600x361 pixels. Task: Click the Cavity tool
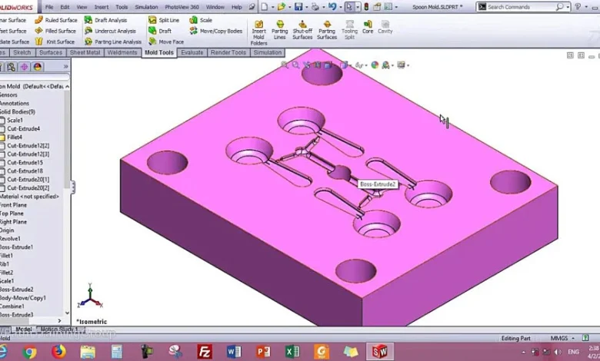click(385, 28)
